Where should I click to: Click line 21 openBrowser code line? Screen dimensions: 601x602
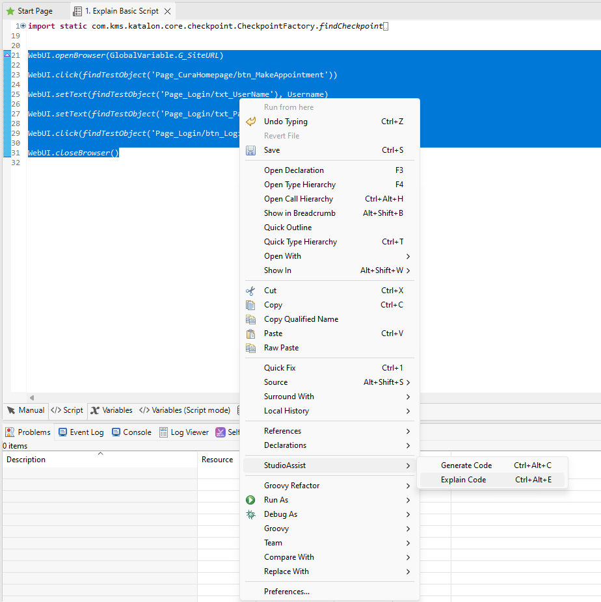pos(126,55)
